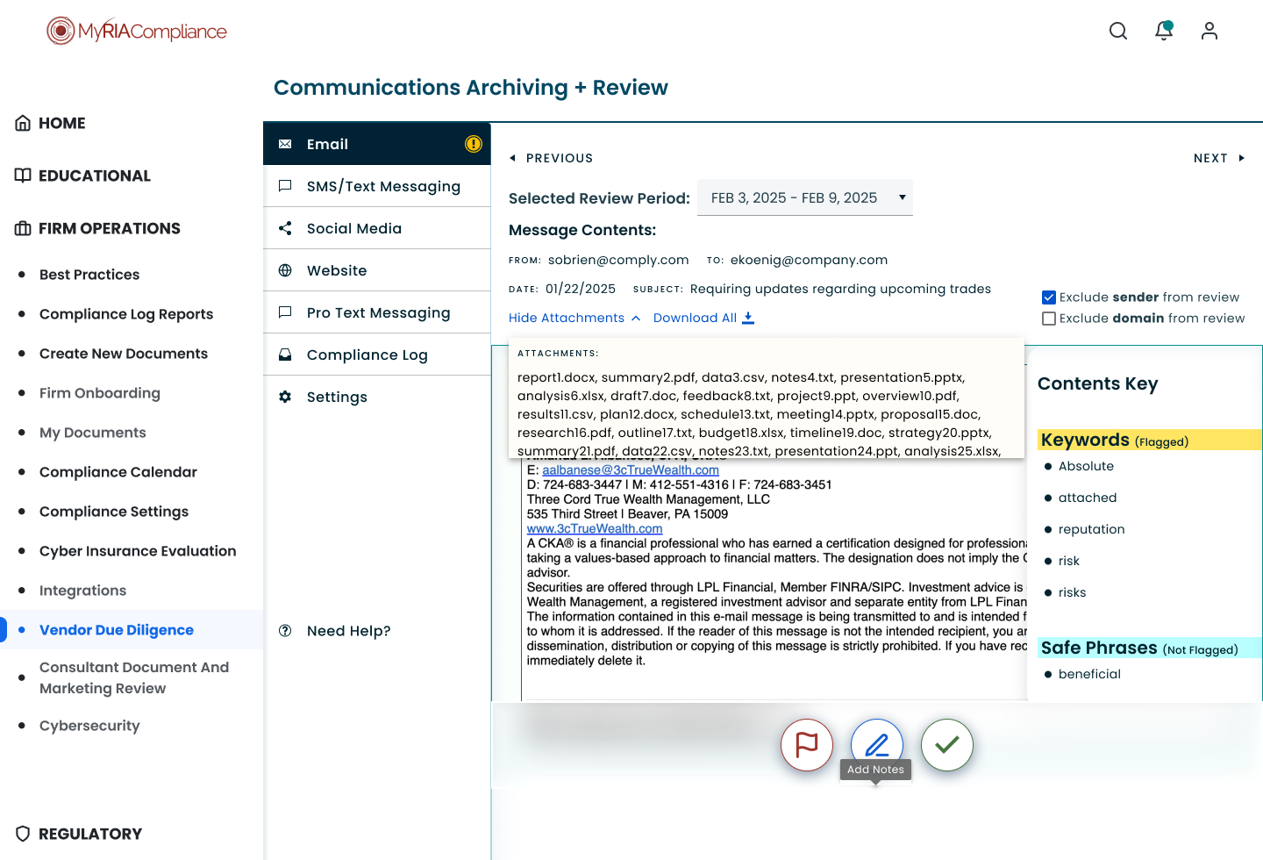Image resolution: width=1263 pixels, height=860 pixels.
Task: Go to NEXT message
Action: point(1219,158)
